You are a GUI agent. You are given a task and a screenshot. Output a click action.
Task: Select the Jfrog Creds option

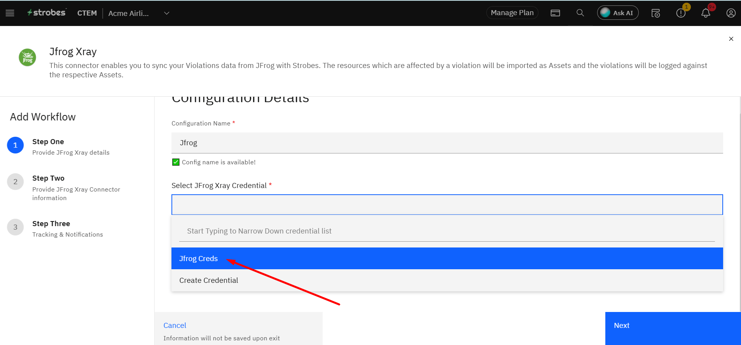447,258
